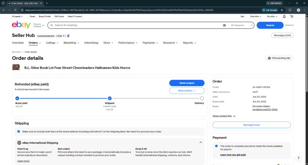
Task: Open the eBay logo home link
Action: click(x=21, y=25)
